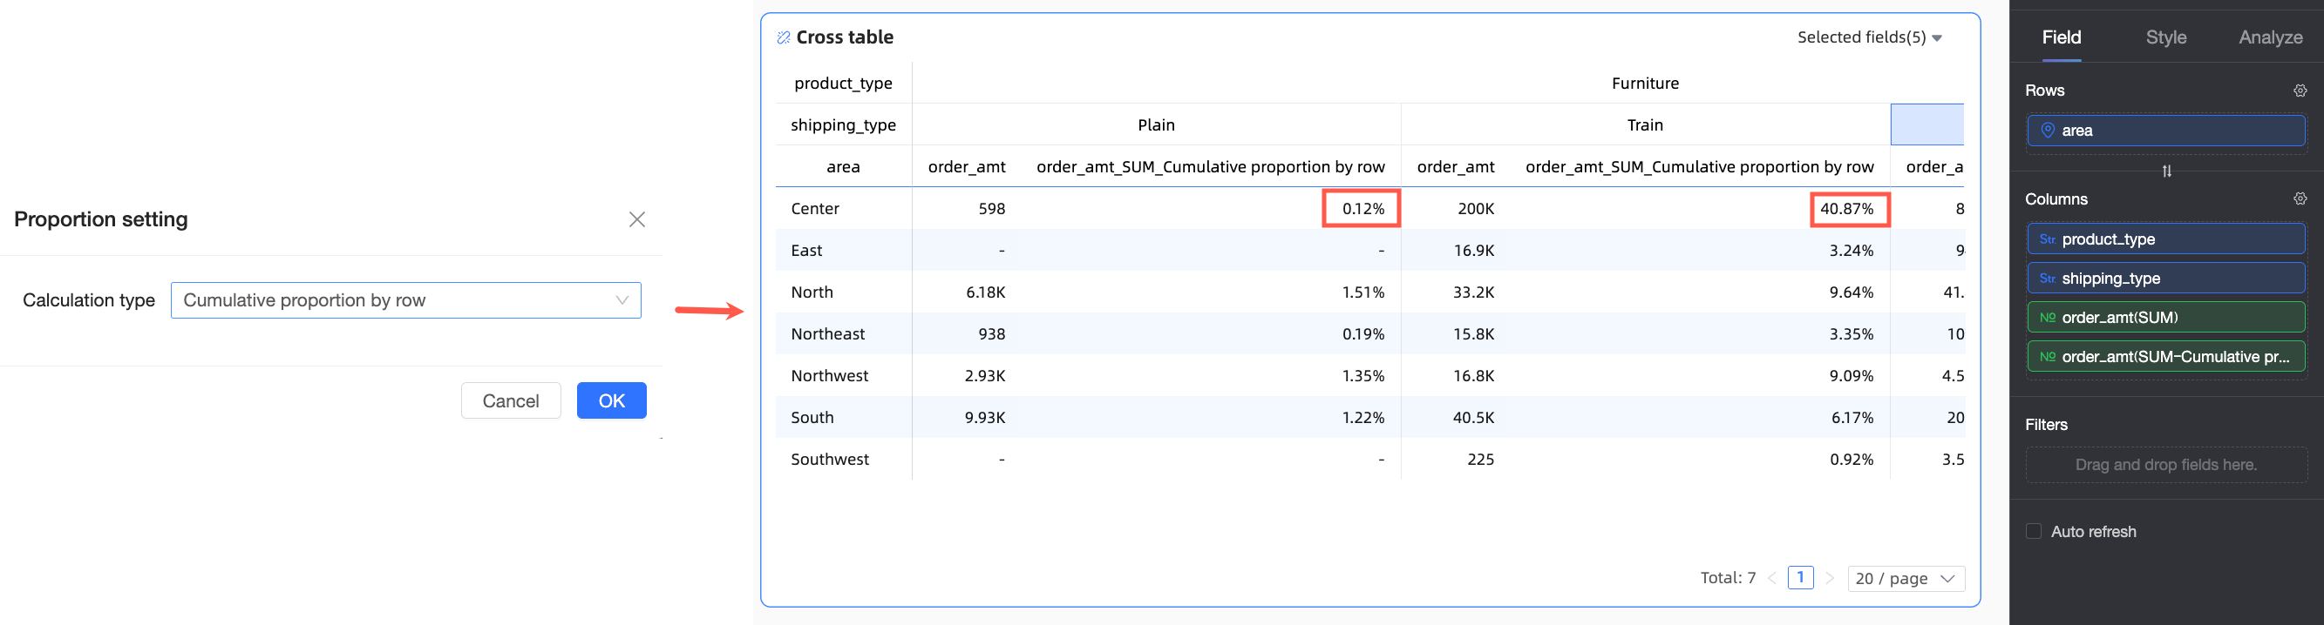2324x625 pixels.
Task: Switch to the Analyze tab
Action: click(2270, 37)
